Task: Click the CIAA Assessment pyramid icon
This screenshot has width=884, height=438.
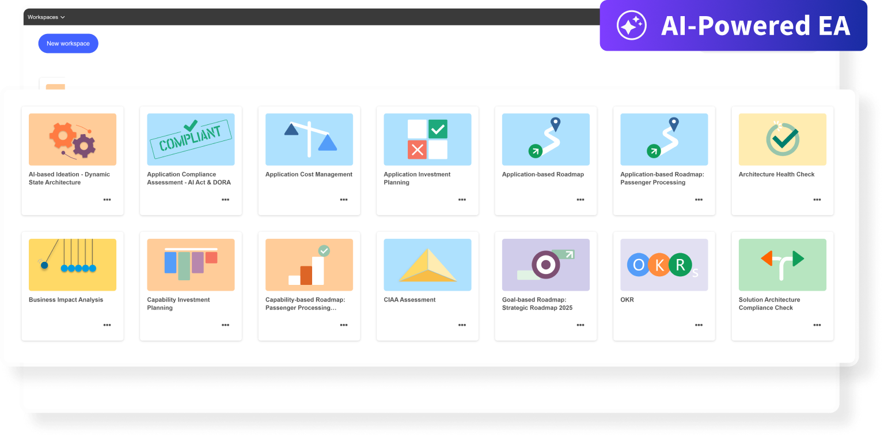Action: (427, 265)
